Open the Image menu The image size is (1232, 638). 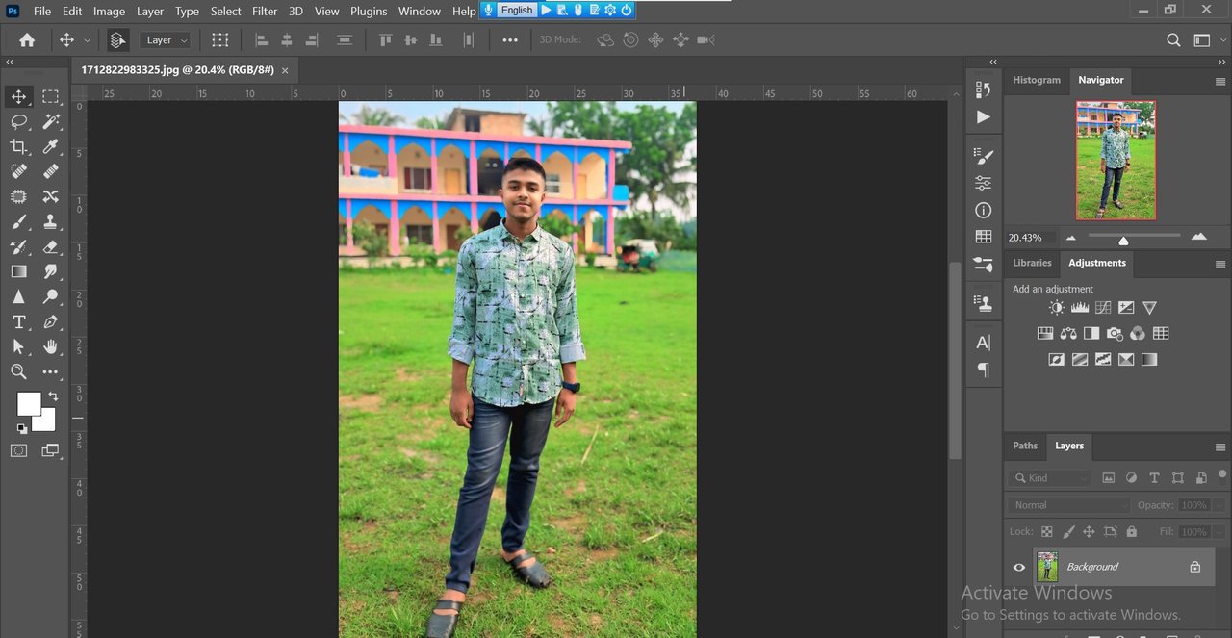pyautogui.click(x=109, y=11)
